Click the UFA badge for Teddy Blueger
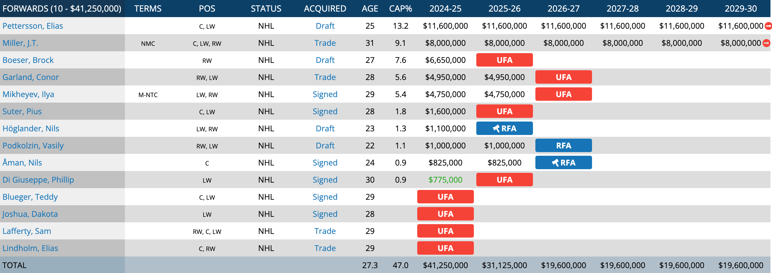Screen dimensions: 772x273 445,197
